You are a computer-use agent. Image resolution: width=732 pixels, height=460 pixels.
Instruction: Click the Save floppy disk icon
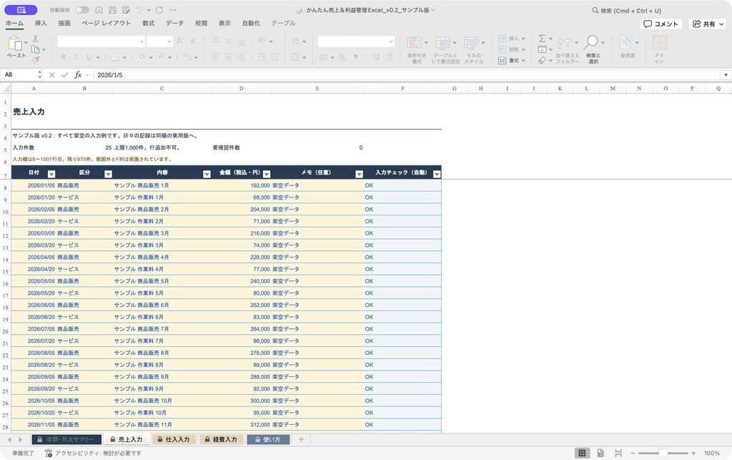pyautogui.click(x=112, y=10)
